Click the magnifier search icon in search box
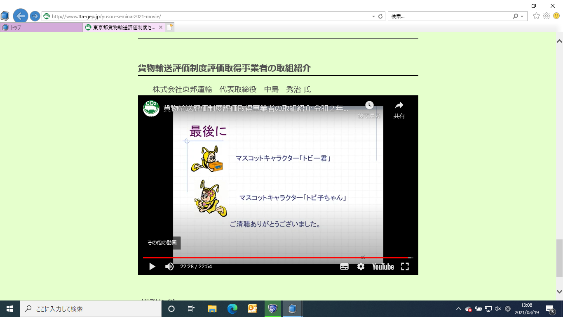Screen dimensions: 563x317 (x=515, y=17)
